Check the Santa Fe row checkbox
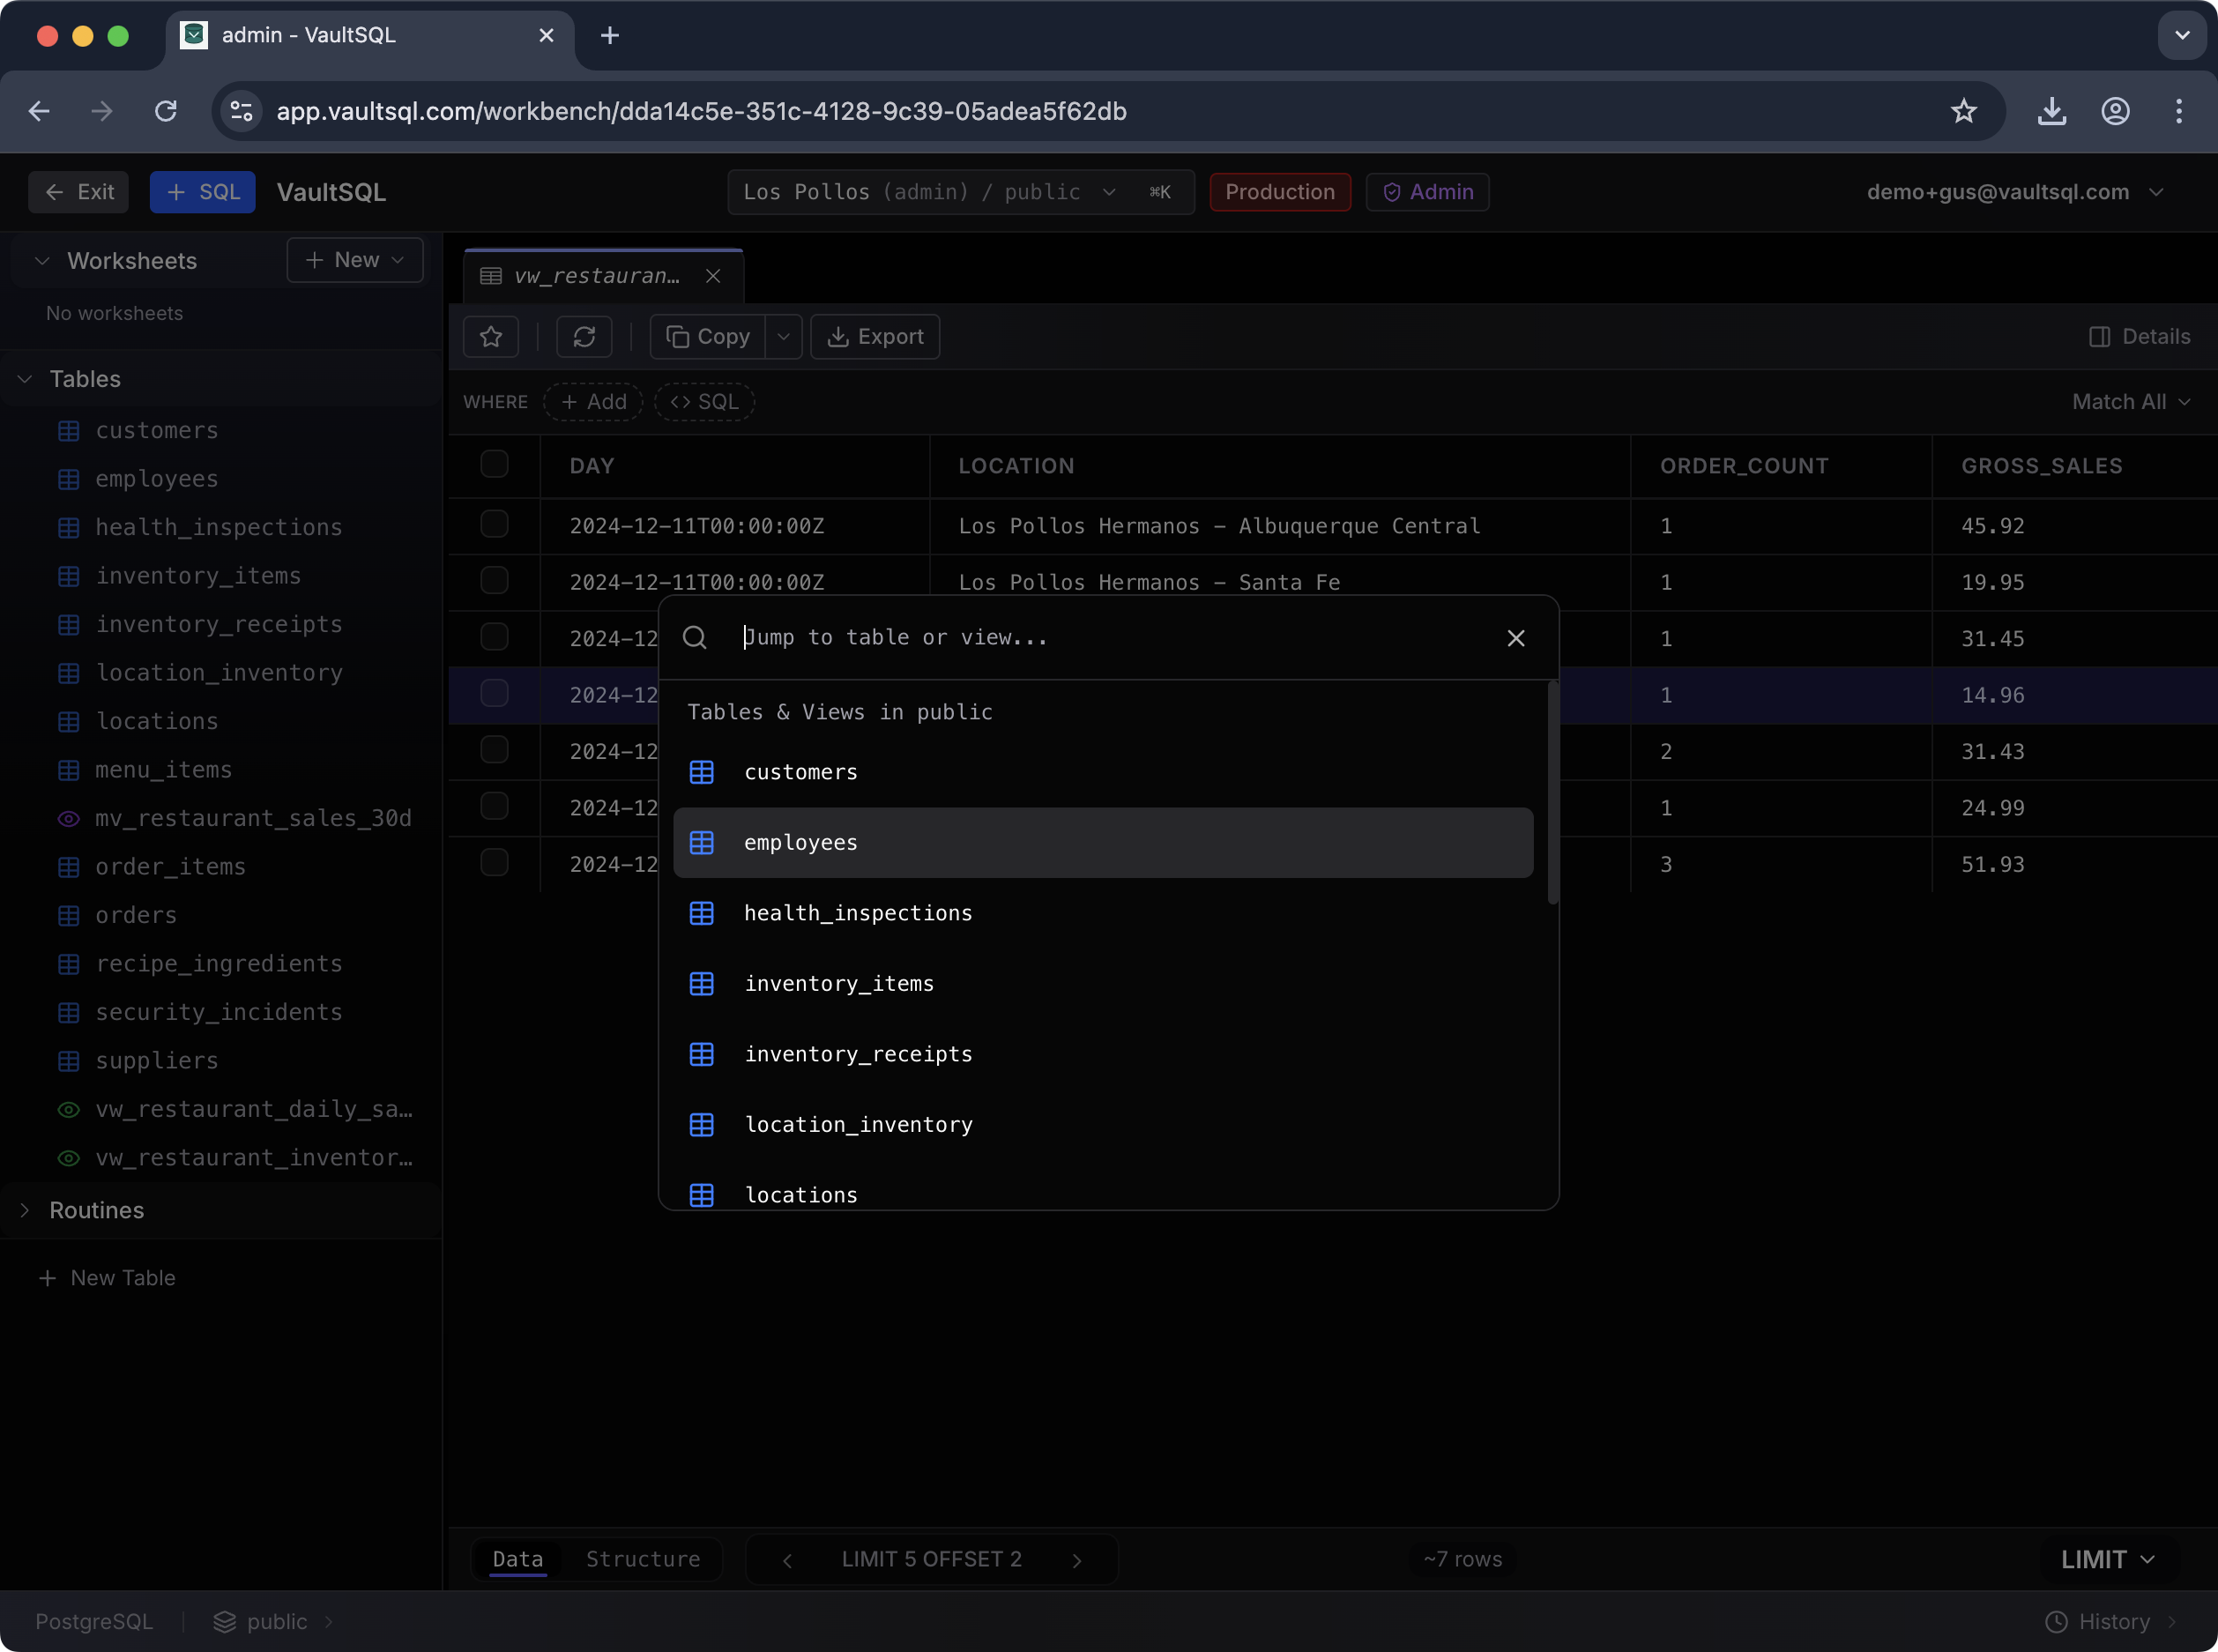 (x=494, y=581)
